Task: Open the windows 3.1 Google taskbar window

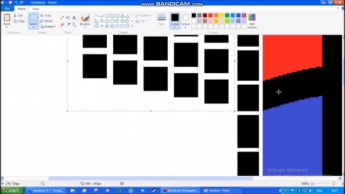Action: (46, 190)
